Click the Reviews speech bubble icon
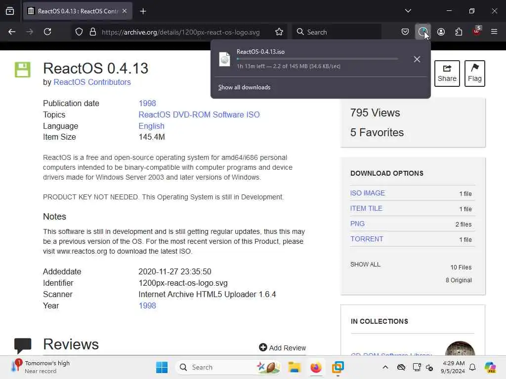 (x=23, y=345)
